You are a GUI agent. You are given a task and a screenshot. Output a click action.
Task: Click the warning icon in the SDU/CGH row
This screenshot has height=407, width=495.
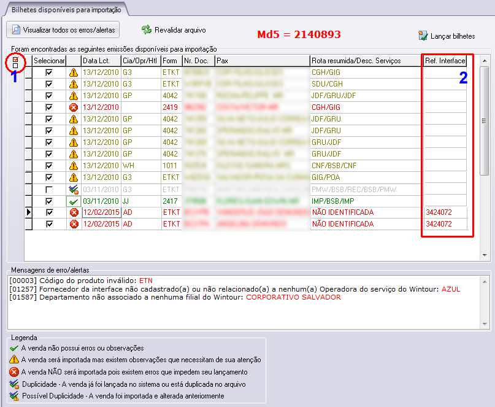[x=74, y=84]
